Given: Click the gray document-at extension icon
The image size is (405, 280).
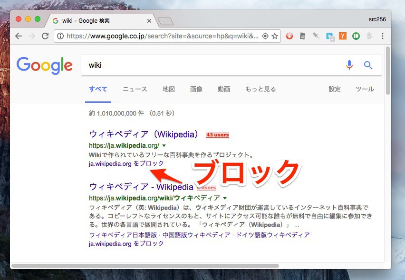Looking at the screenshot, I should click(302, 36).
